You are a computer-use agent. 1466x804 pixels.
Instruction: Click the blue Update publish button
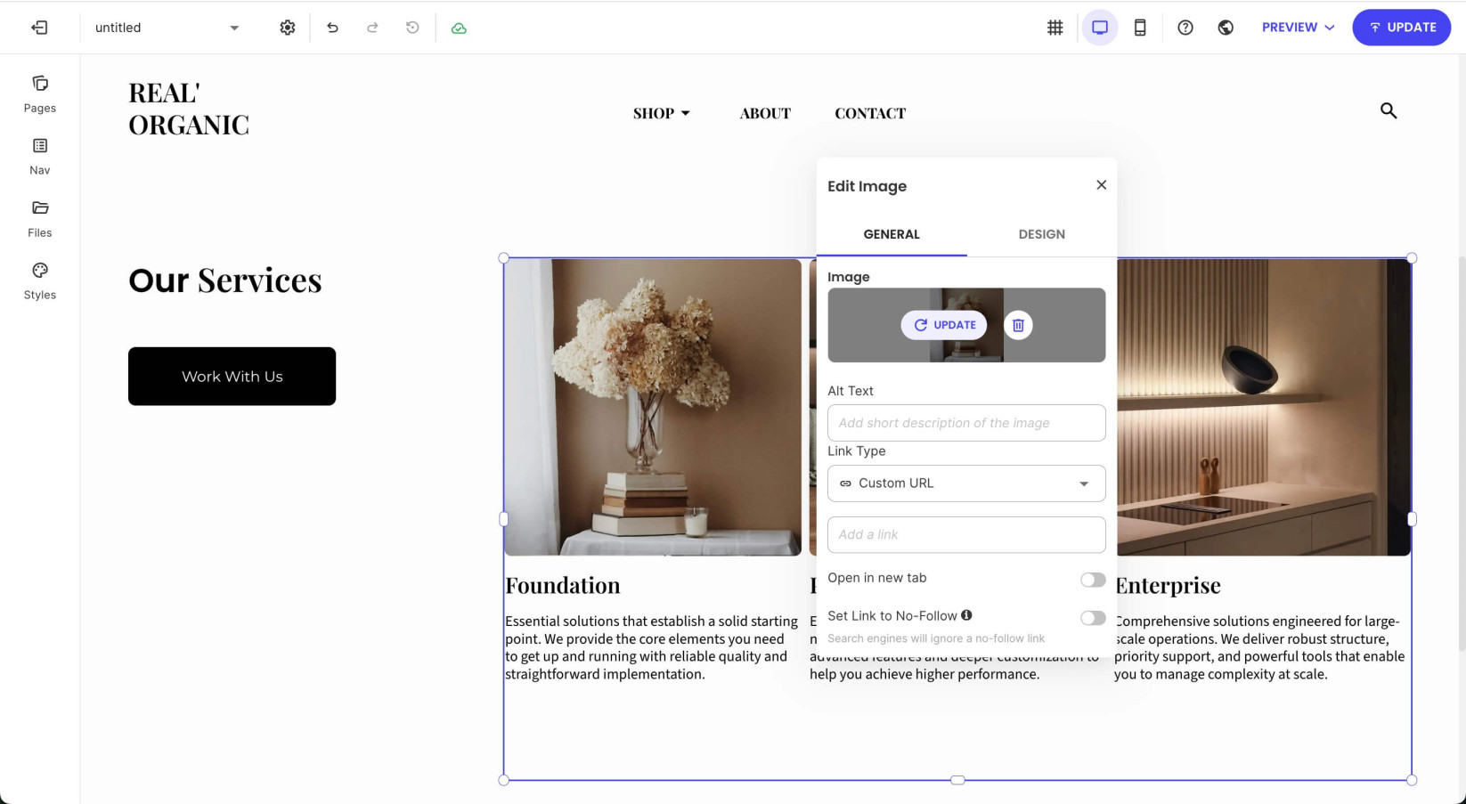[1402, 28]
